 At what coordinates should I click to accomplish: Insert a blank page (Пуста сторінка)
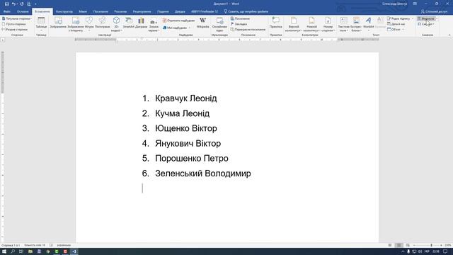14,24
